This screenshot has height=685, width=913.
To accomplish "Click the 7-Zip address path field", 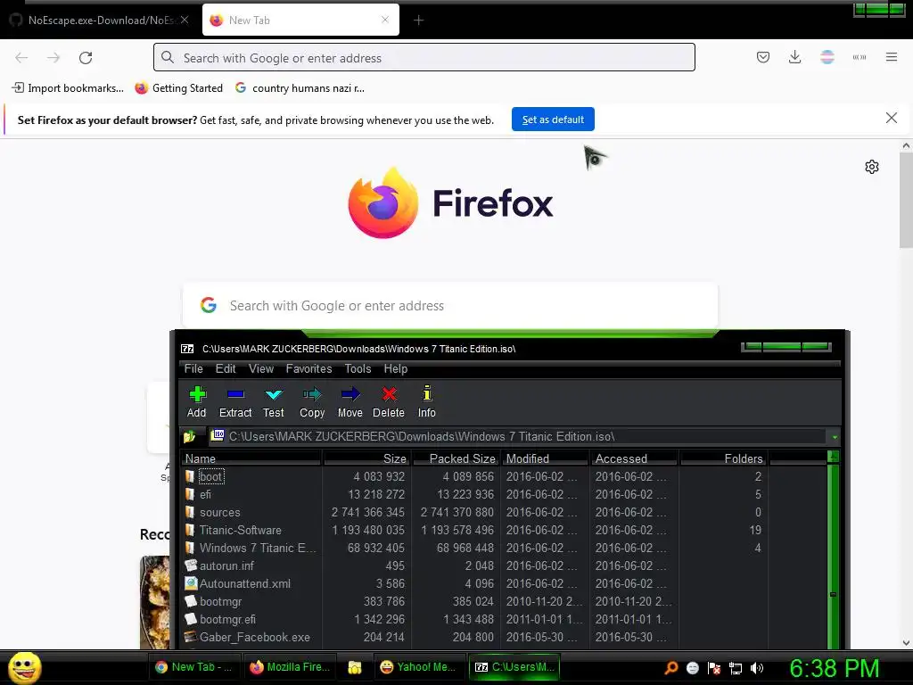I will point(517,436).
